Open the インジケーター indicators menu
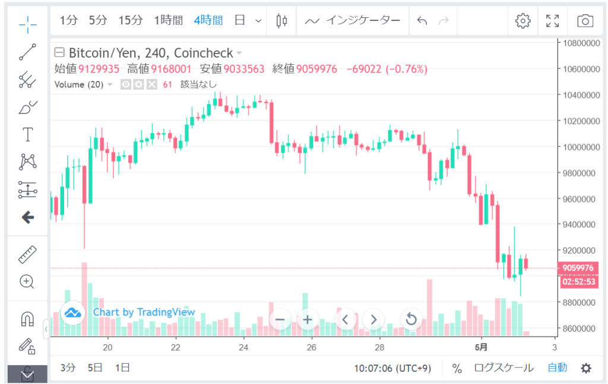Image resolution: width=608 pixels, height=384 pixels. tap(353, 21)
